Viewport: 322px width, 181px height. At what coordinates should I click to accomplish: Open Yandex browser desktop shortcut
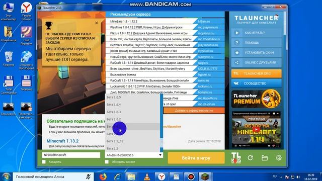(x=26, y=11)
